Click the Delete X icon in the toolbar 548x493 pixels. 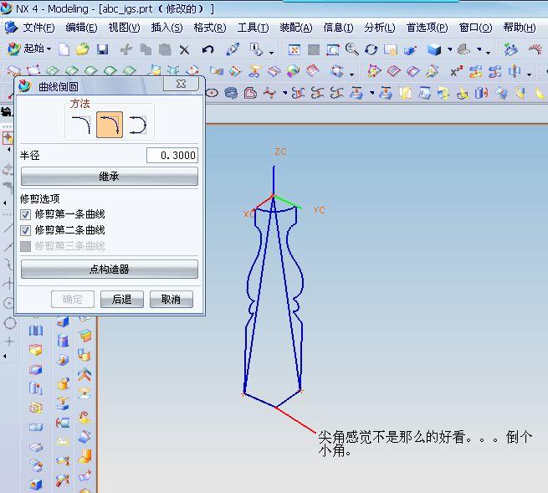(x=184, y=49)
